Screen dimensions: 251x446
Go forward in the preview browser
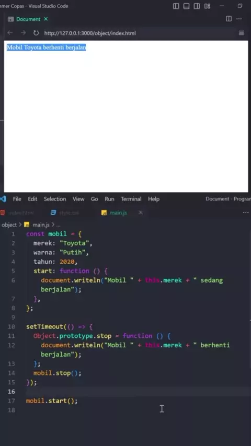tap(23, 33)
